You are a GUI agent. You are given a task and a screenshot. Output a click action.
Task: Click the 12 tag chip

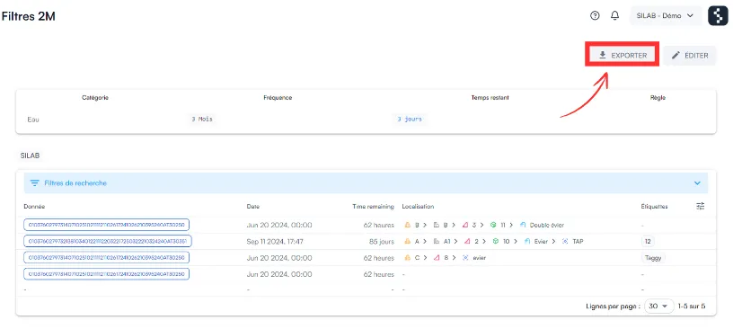tap(648, 242)
